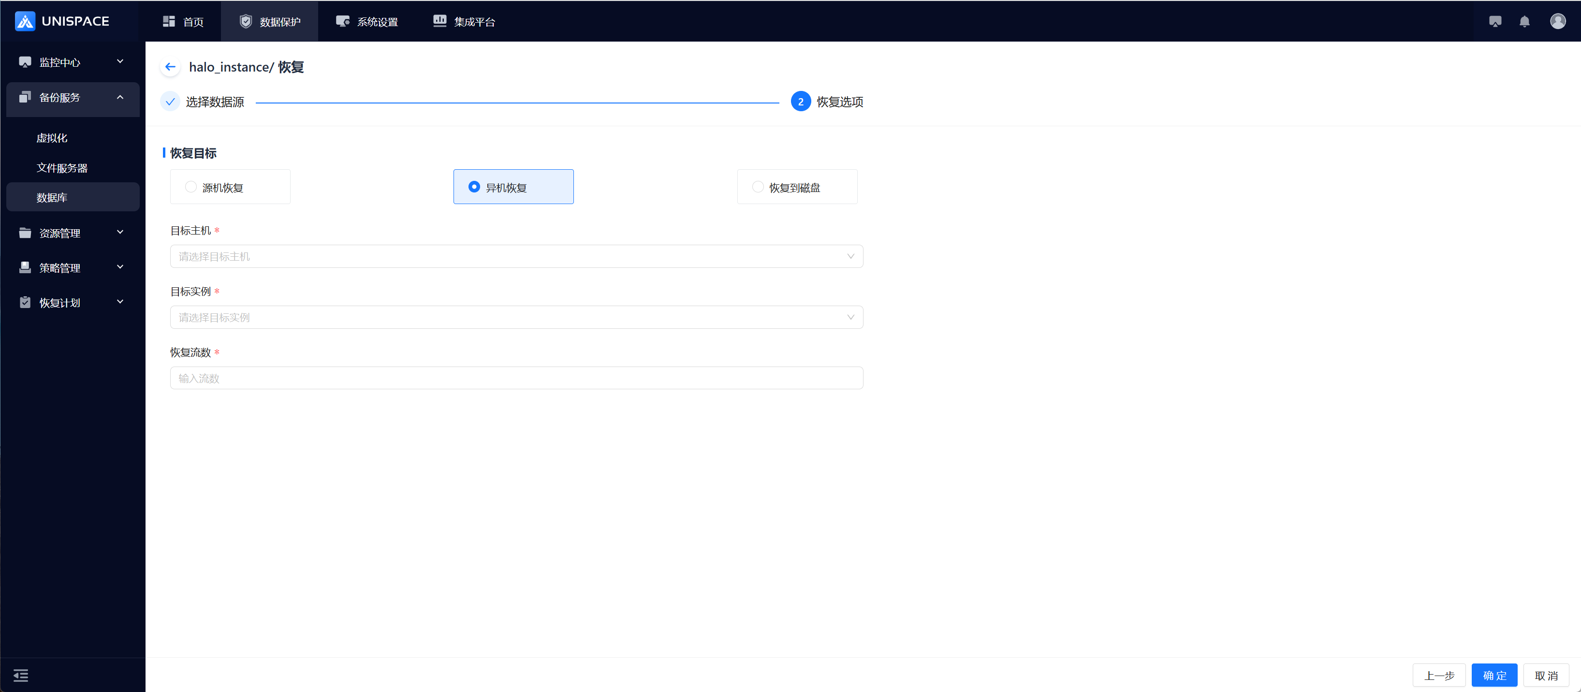
Task: Click the message monitor icon in header
Action: tap(1495, 21)
